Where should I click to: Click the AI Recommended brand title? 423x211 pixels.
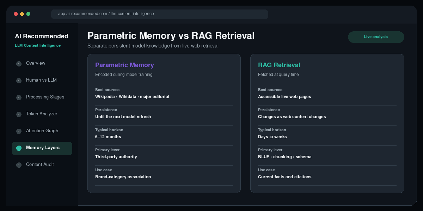pos(42,36)
